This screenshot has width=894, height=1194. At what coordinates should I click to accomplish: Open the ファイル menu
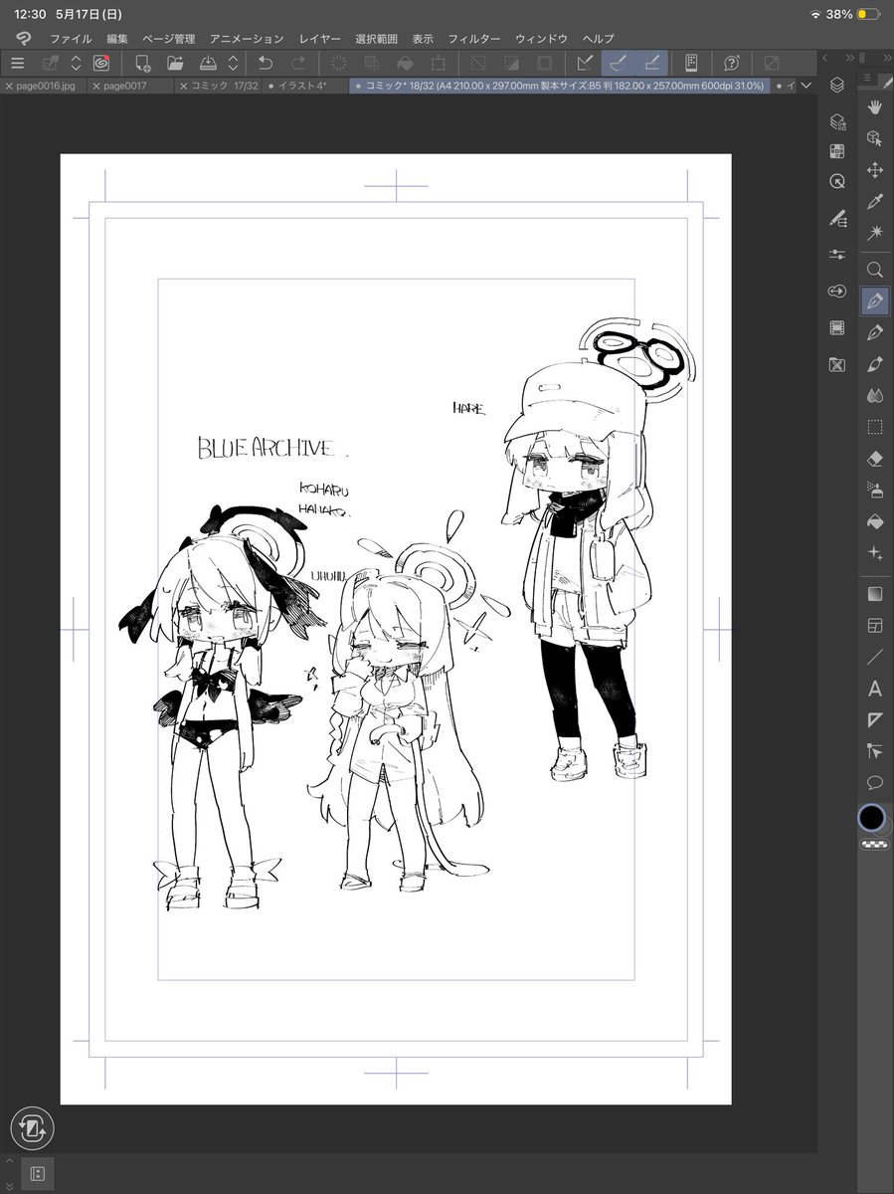(x=71, y=39)
